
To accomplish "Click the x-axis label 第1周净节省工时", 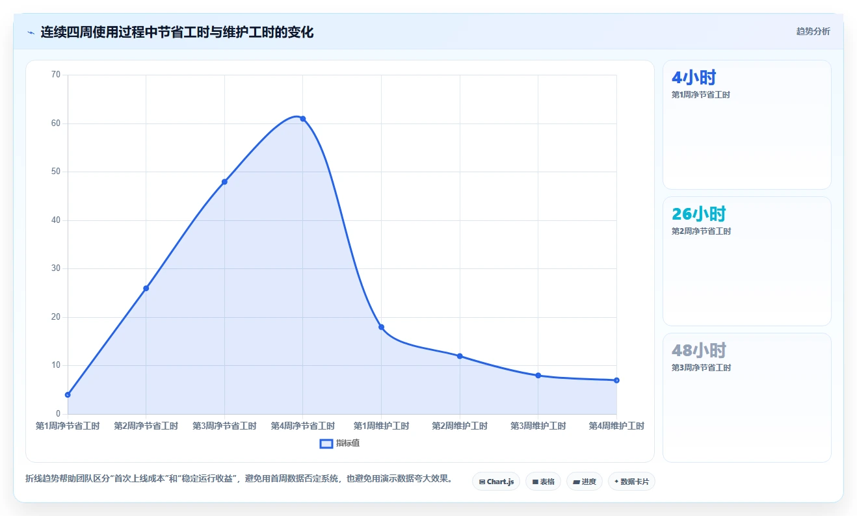I will click(68, 426).
